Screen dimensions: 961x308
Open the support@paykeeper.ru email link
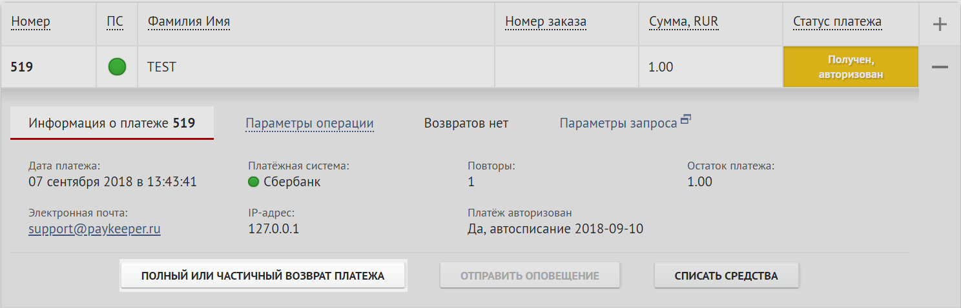pos(95,229)
